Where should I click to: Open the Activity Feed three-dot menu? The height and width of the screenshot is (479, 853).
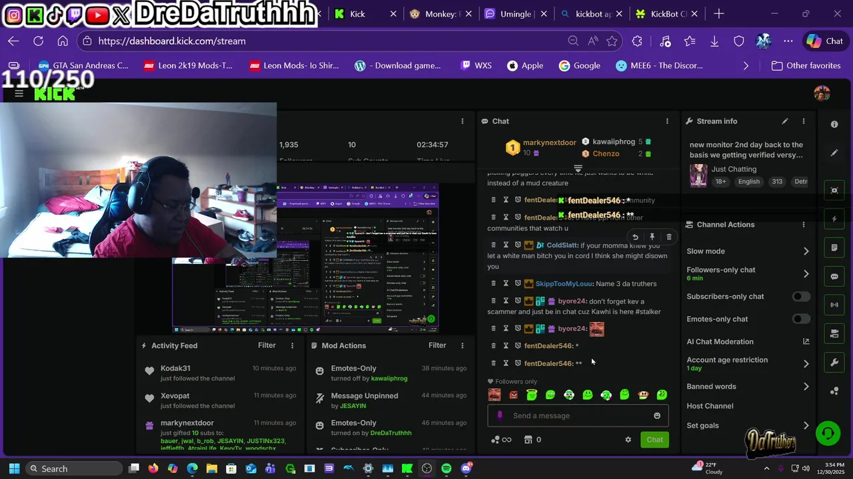tap(292, 345)
